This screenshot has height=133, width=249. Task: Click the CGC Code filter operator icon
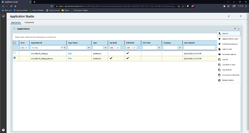(159, 48)
